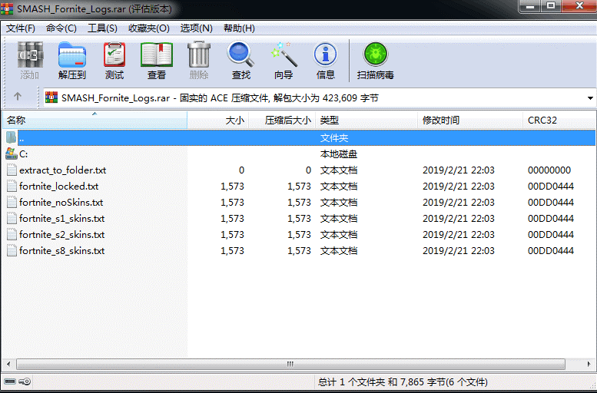This screenshot has height=393, width=597.
Task: Click the 查找 (Find) magnifier icon
Action: (x=240, y=54)
